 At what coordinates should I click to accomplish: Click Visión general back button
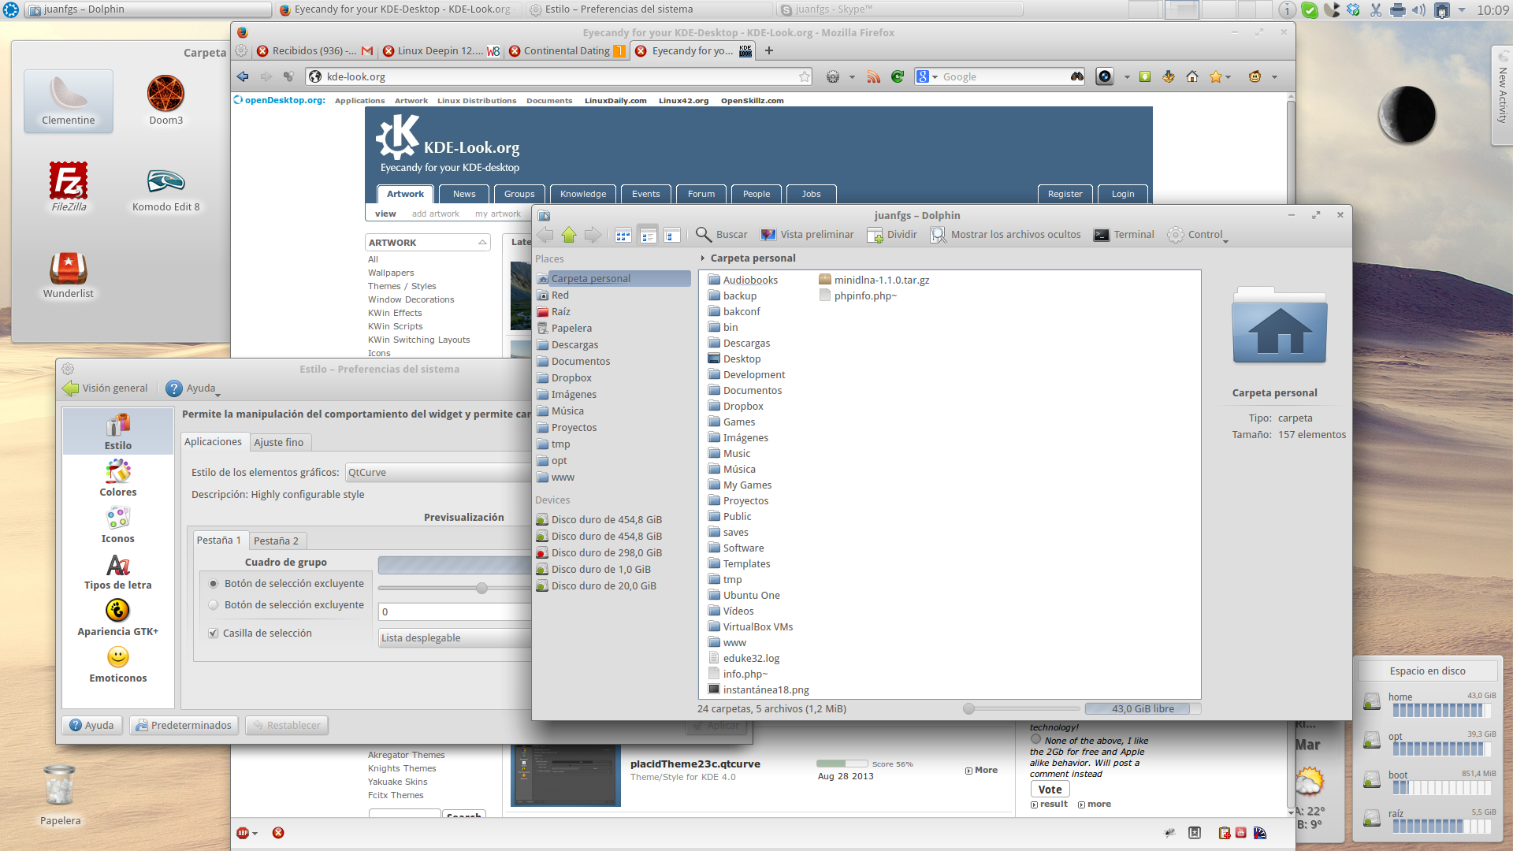(106, 388)
